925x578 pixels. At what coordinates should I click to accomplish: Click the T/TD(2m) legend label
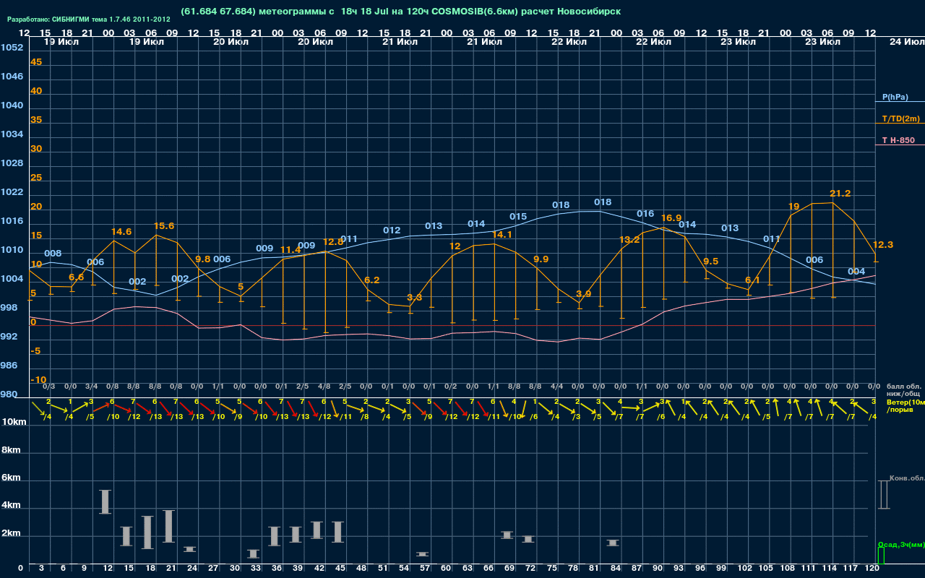pos(900,118)
